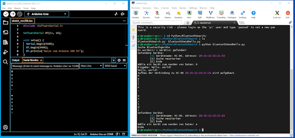This screenshot has width=295, height=138.
Task: Click the MultiExec icon in MobaXterm
Action: point(210,14)
